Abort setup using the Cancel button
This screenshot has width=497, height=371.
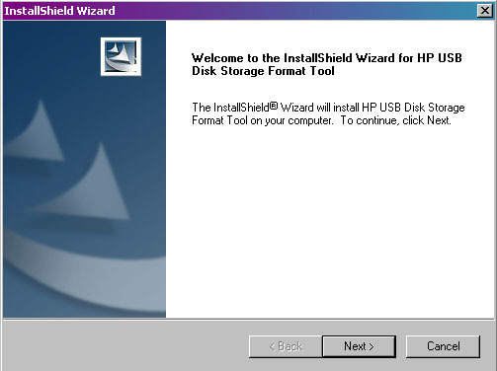(x=443, y=346)
